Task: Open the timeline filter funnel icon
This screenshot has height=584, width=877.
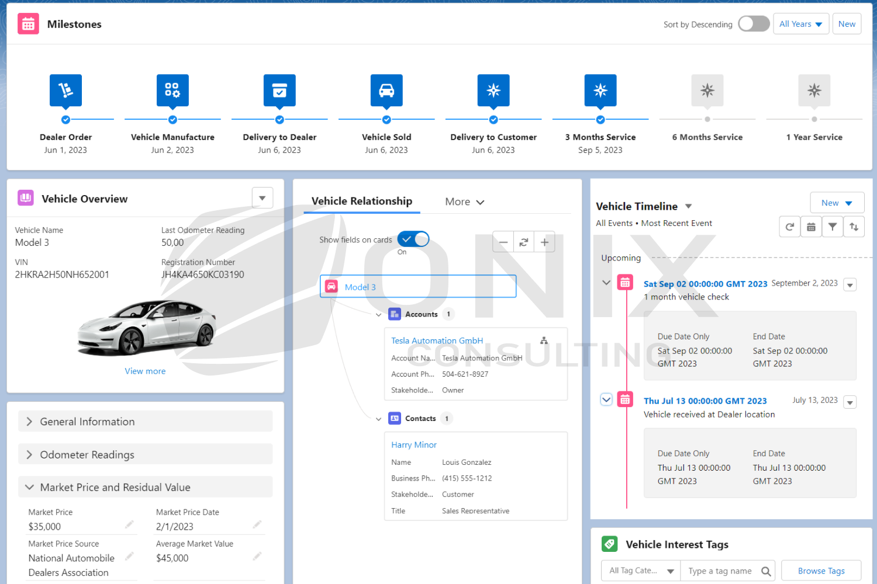Action: (x=833, y=227)
